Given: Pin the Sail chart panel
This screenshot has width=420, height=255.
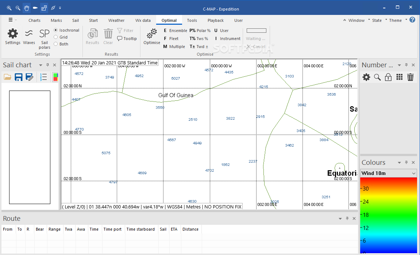Looking at the screenshot, I should 48,65.
